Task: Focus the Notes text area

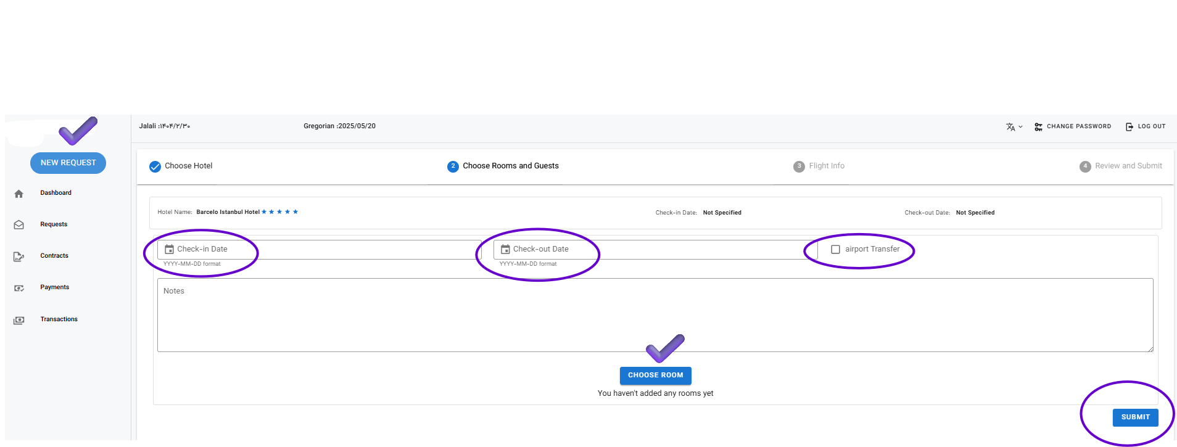Action: (655, 315)
